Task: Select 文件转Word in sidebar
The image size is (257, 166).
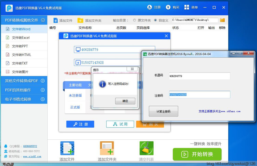Action: [x=24, y=29]
